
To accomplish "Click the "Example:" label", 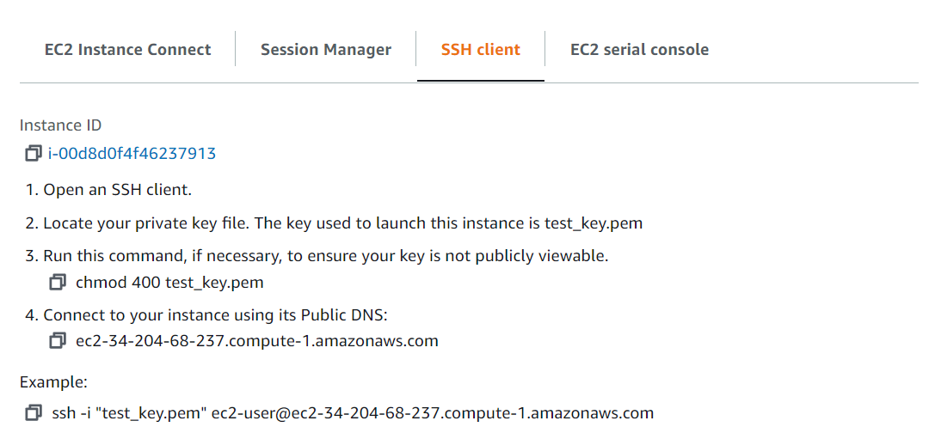I will [53, 382].
